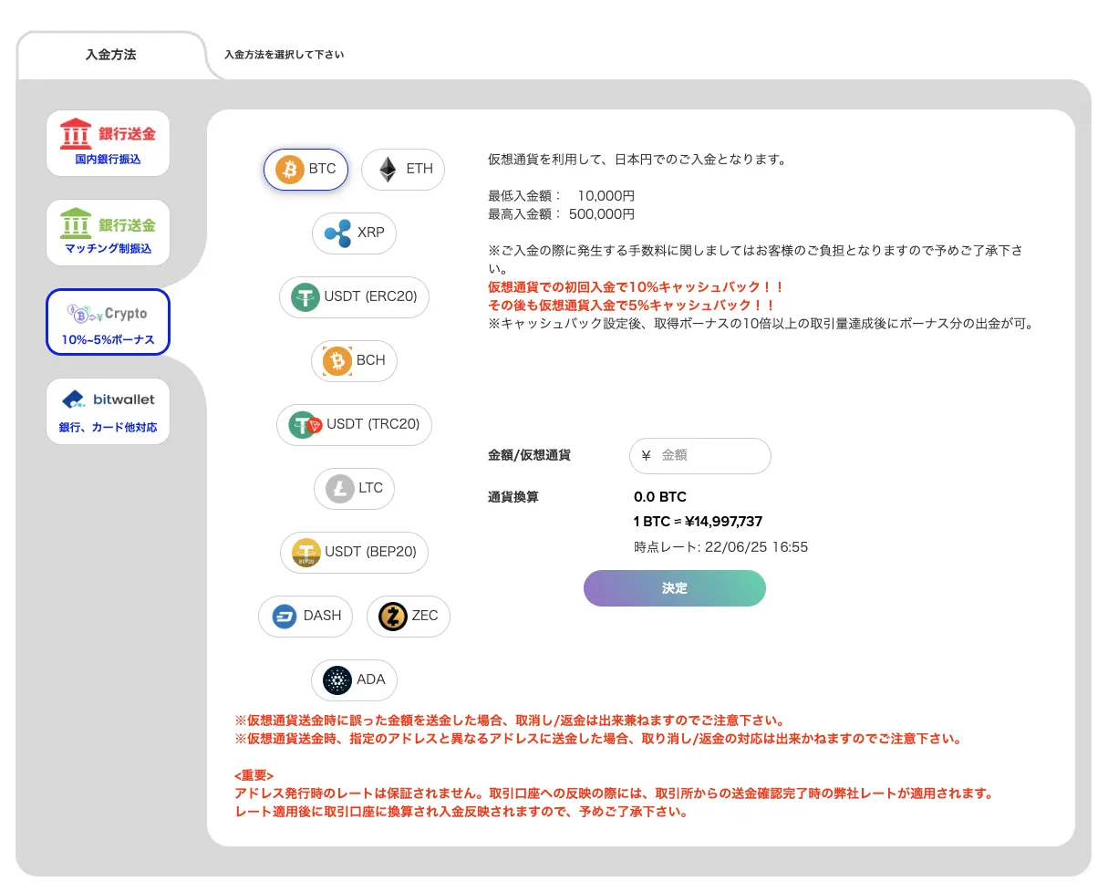Pick the LTC Litecoin icon

pyautogui.click(x=340, y=489)
